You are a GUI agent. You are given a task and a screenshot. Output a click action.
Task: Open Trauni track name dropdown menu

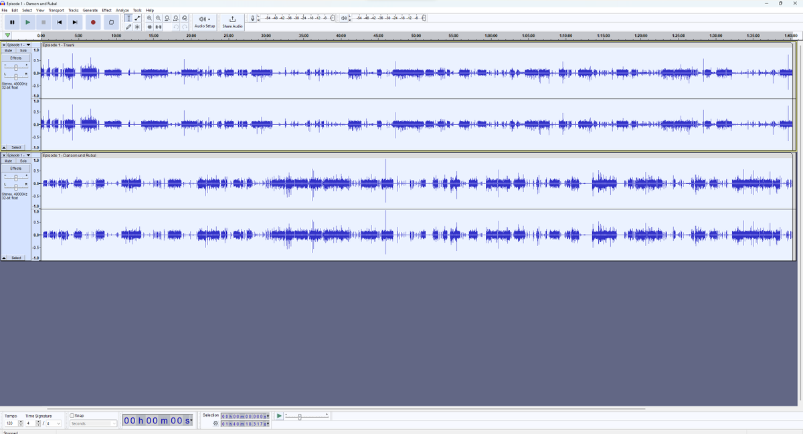(x=19, y=45)
